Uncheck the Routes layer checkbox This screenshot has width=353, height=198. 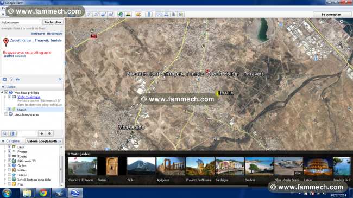coord(9,156)
